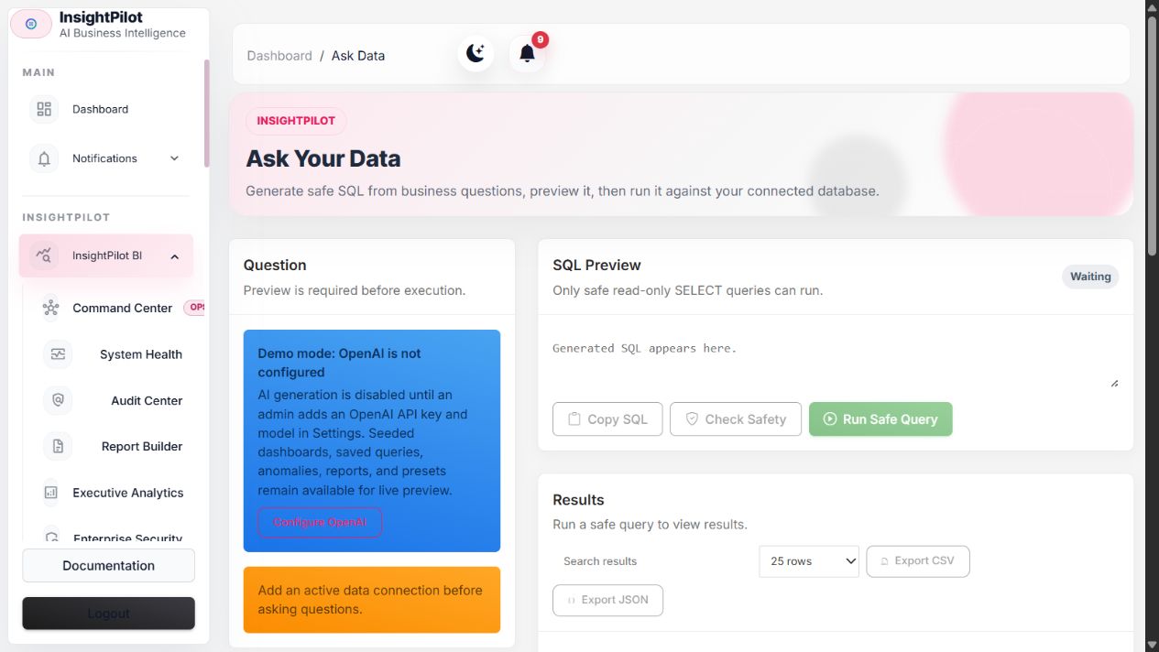Open the notifications bell in the header
1159x652 pixels.
click(527, 53)
